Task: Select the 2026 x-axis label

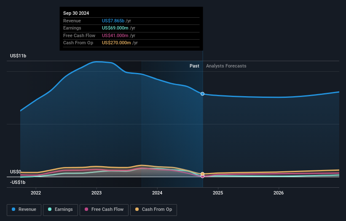Action: click(279, 193)
